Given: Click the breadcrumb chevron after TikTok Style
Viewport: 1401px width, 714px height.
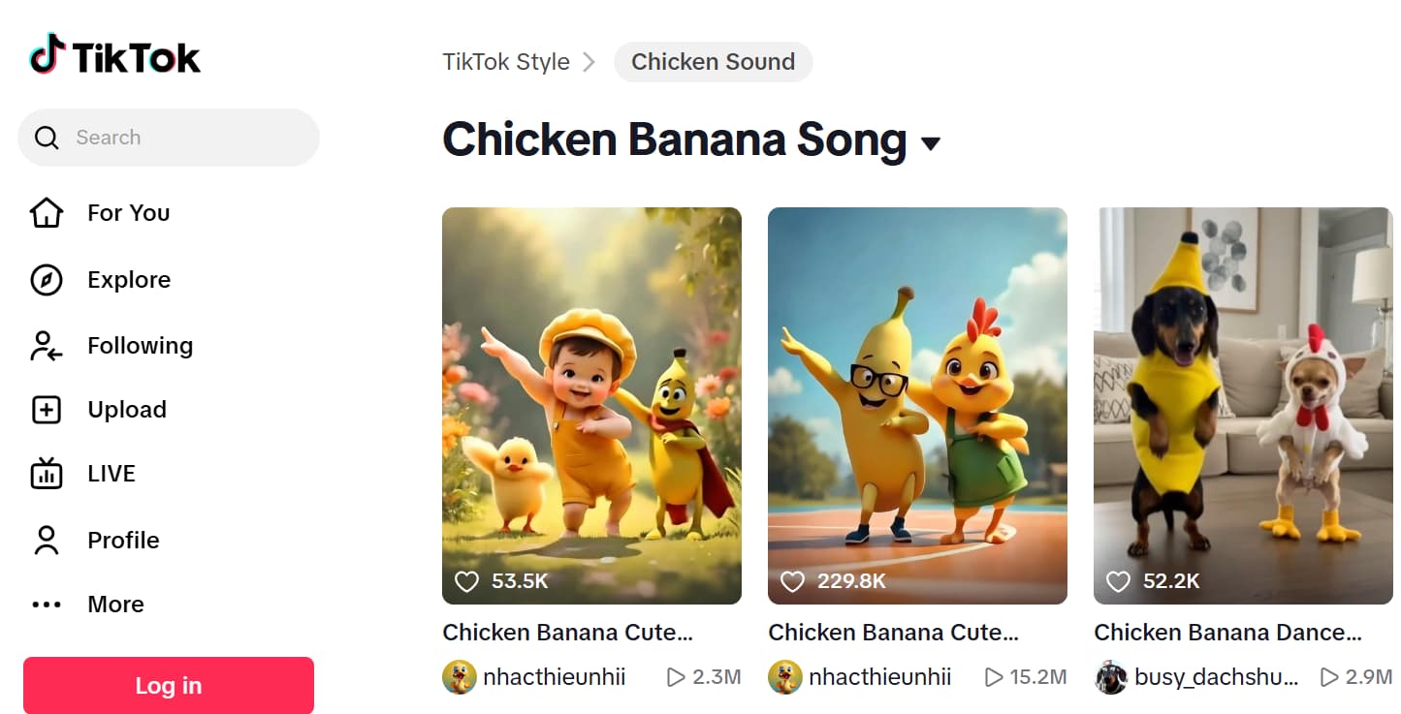Looking at the screenshot, I should (590, 61).
